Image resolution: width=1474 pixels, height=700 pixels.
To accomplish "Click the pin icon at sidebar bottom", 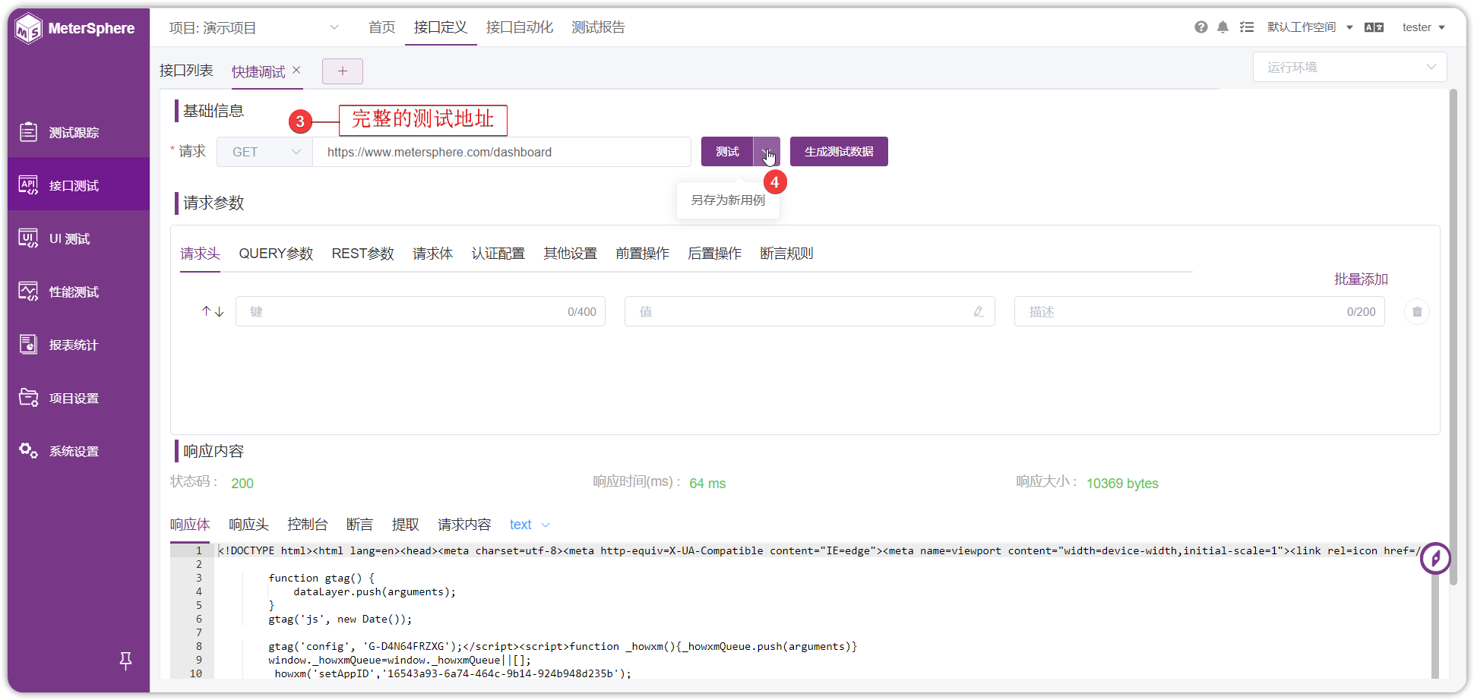I will [x=126, y=661].
